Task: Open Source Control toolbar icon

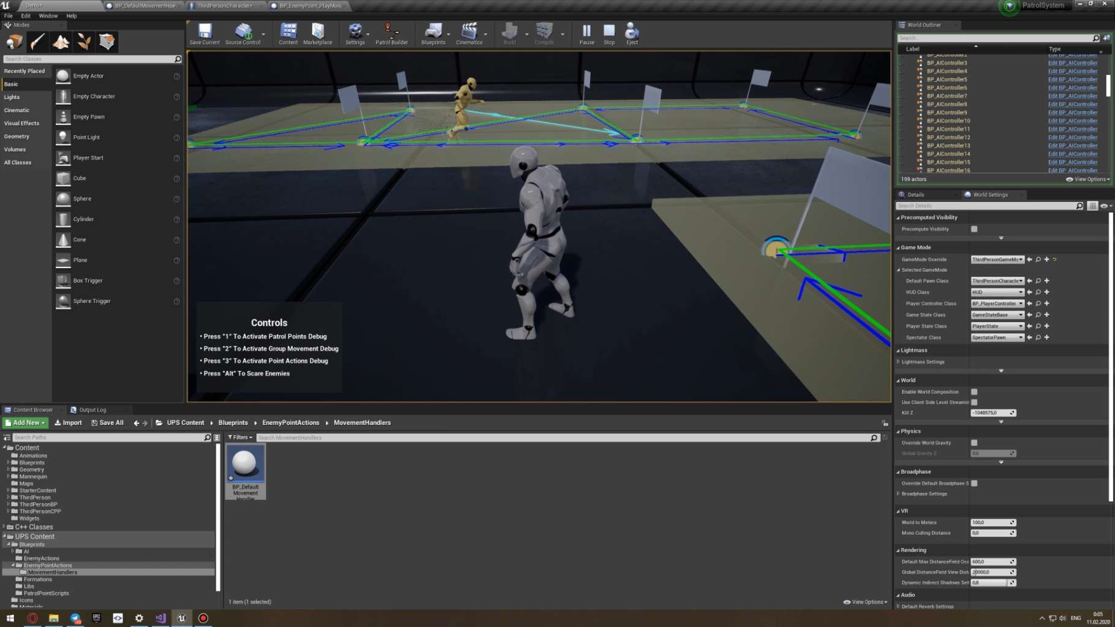Action: click(x=243, y=34)
